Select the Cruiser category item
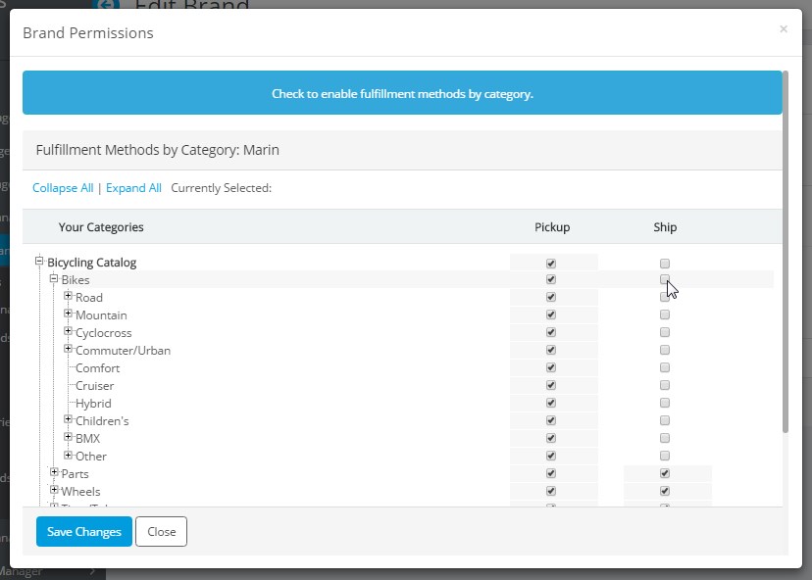This screenshot has height=580, width=812. pyautogui.click(x=94, y=386)
